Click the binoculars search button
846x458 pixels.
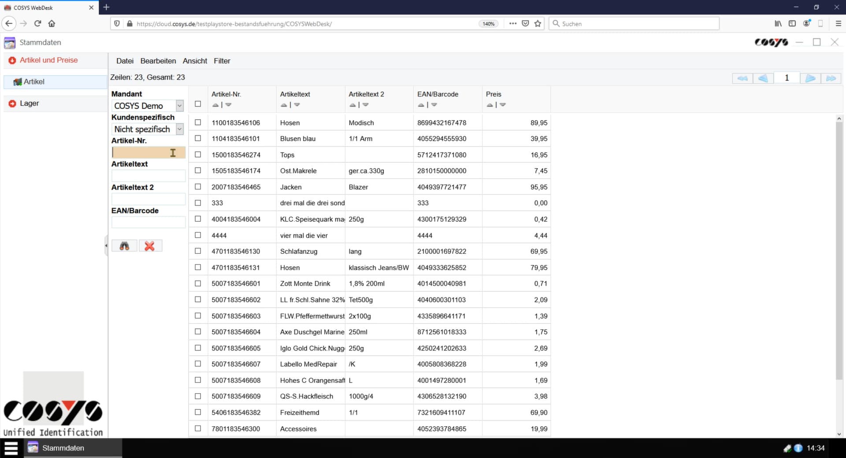pyautogui.click(x=125, y=246)
